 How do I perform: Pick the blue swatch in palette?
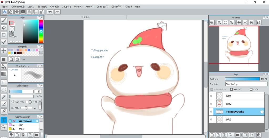tap(29, 50)
